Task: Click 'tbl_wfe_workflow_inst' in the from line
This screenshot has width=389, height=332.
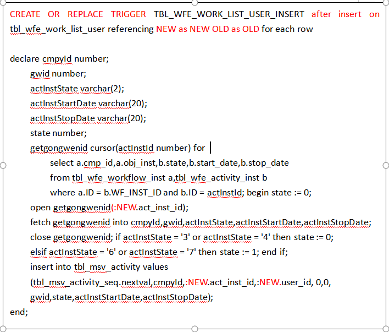Action: (x=119, y=178)
